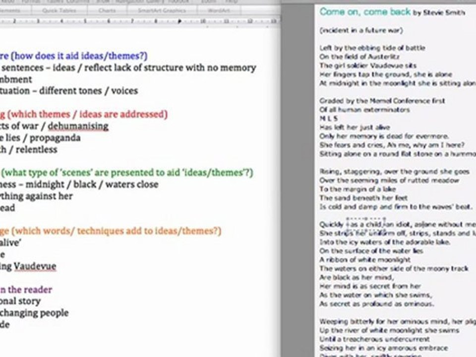Image resolution: width=476 pixels, height=357 pixels.
Task: Click the line ending 'onal story'
Action: 20,301
